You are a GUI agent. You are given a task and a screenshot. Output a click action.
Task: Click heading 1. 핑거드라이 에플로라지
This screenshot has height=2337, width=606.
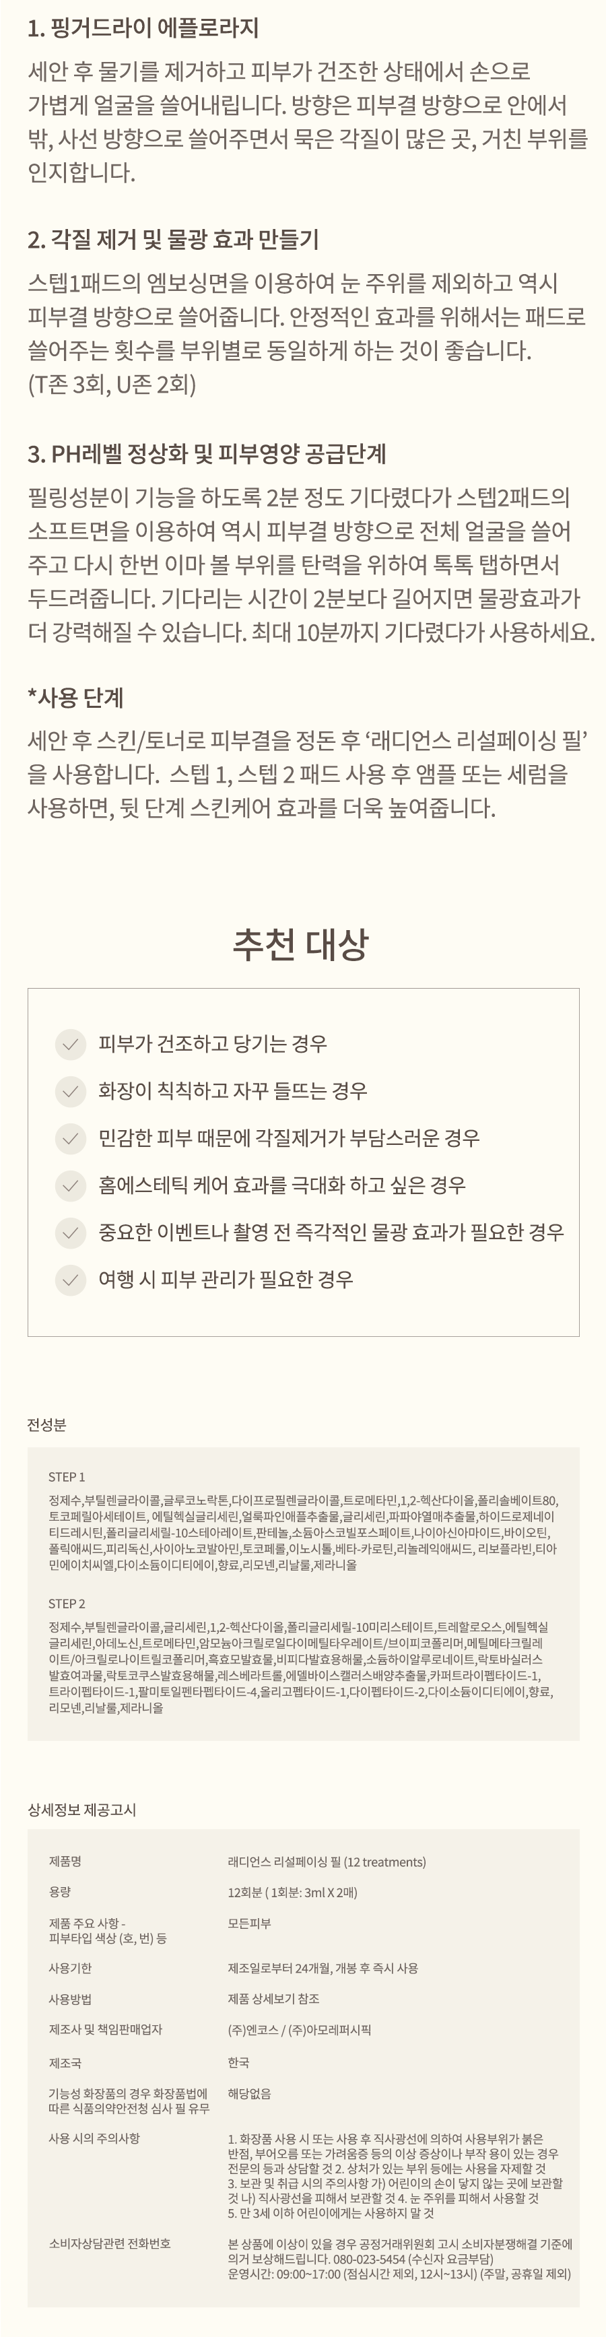(x=143, y=28)
